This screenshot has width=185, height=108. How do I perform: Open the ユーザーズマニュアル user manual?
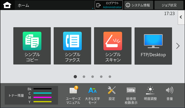click(x=73, y=95)
